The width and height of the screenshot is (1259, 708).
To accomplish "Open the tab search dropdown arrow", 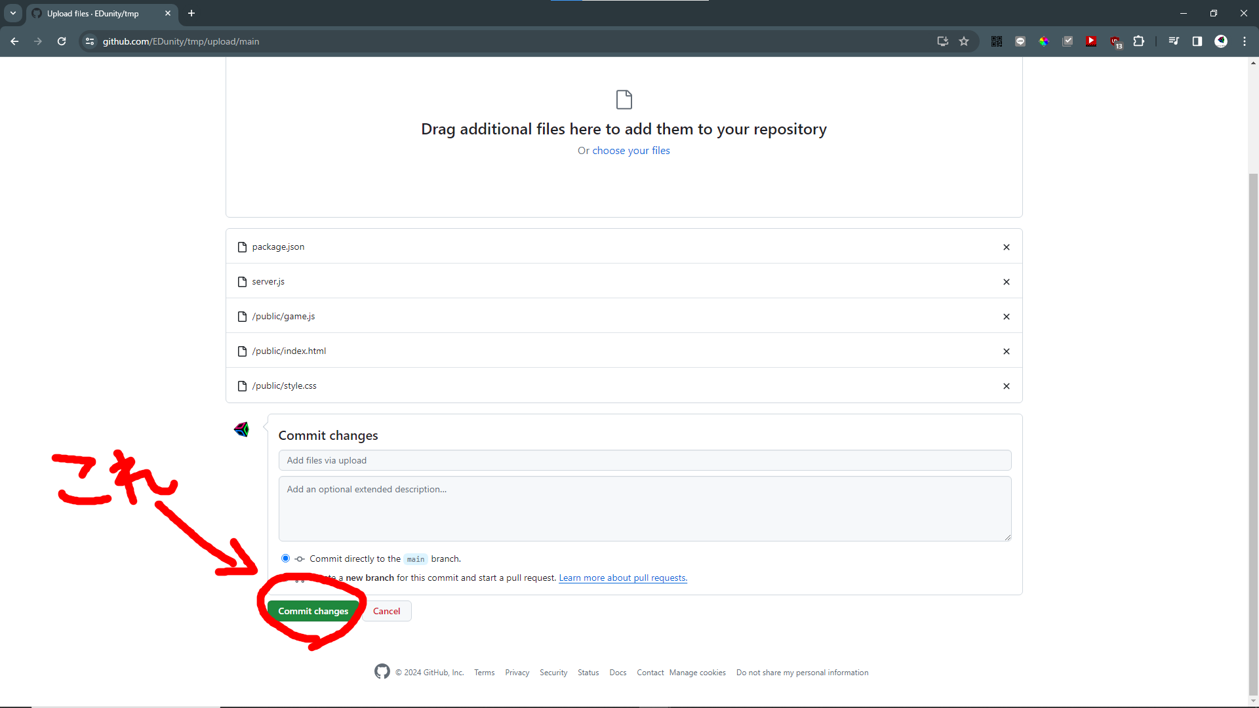I will 13,13.
